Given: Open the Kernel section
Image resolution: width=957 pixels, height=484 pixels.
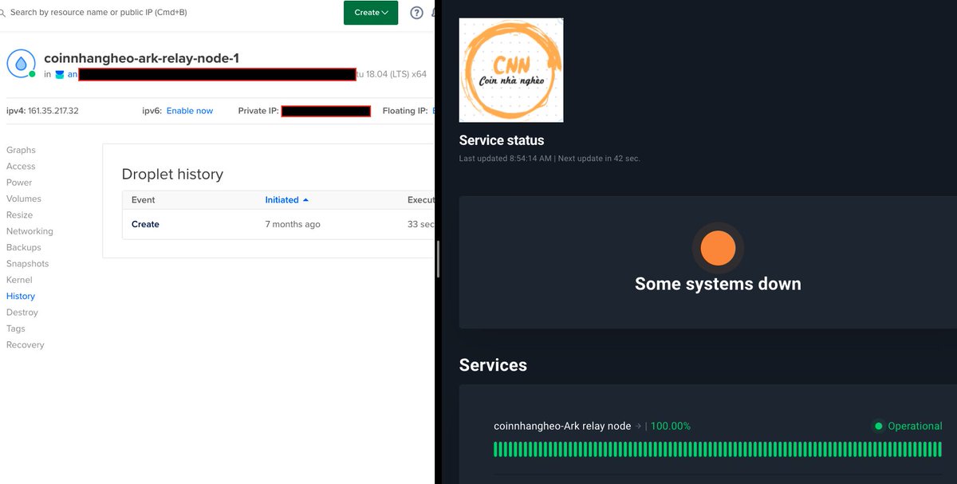Looking at the screenshot, I should pos(19,280).
